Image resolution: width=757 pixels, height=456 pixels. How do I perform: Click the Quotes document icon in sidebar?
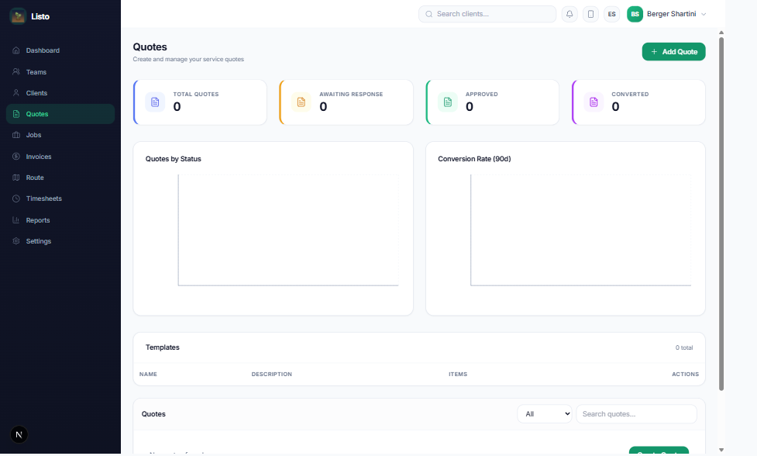tap(16, 114)
